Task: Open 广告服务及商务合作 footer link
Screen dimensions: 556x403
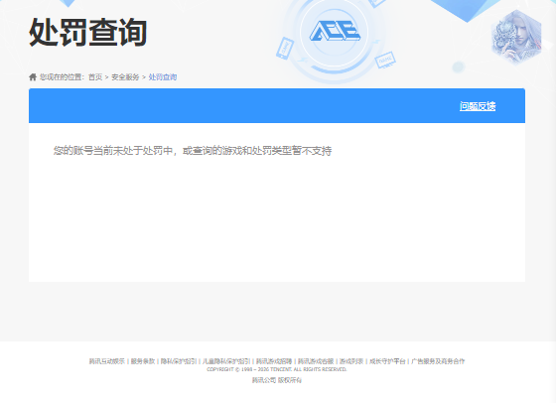Action: point(438,361)
